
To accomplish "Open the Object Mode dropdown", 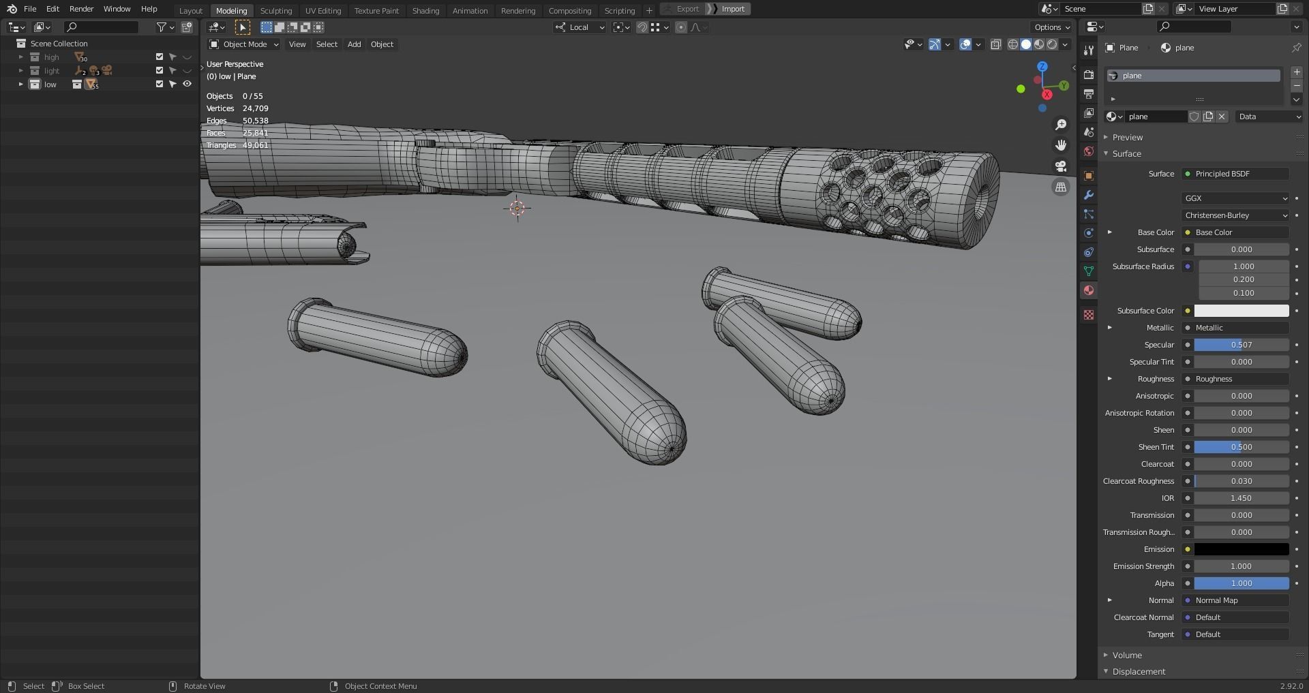I will coord(244,44).
